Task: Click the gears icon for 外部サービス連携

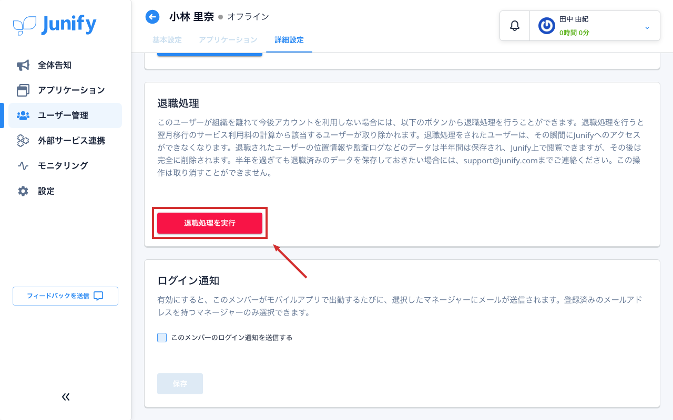Action: click(23, 141)
